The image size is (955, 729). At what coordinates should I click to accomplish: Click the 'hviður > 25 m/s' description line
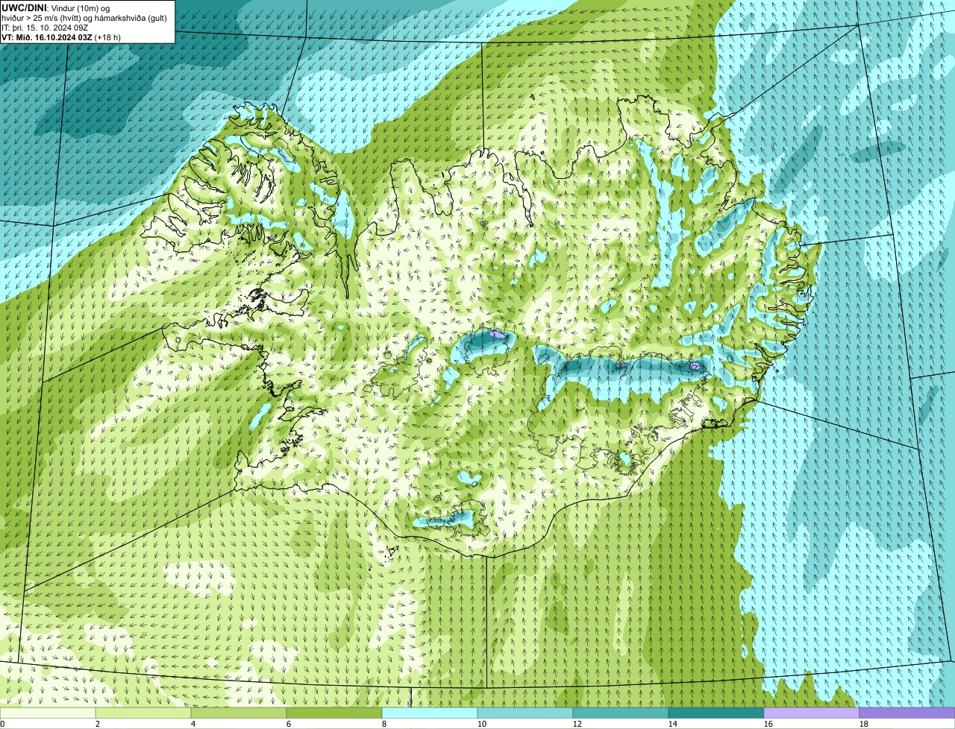[x=84, y=18]
